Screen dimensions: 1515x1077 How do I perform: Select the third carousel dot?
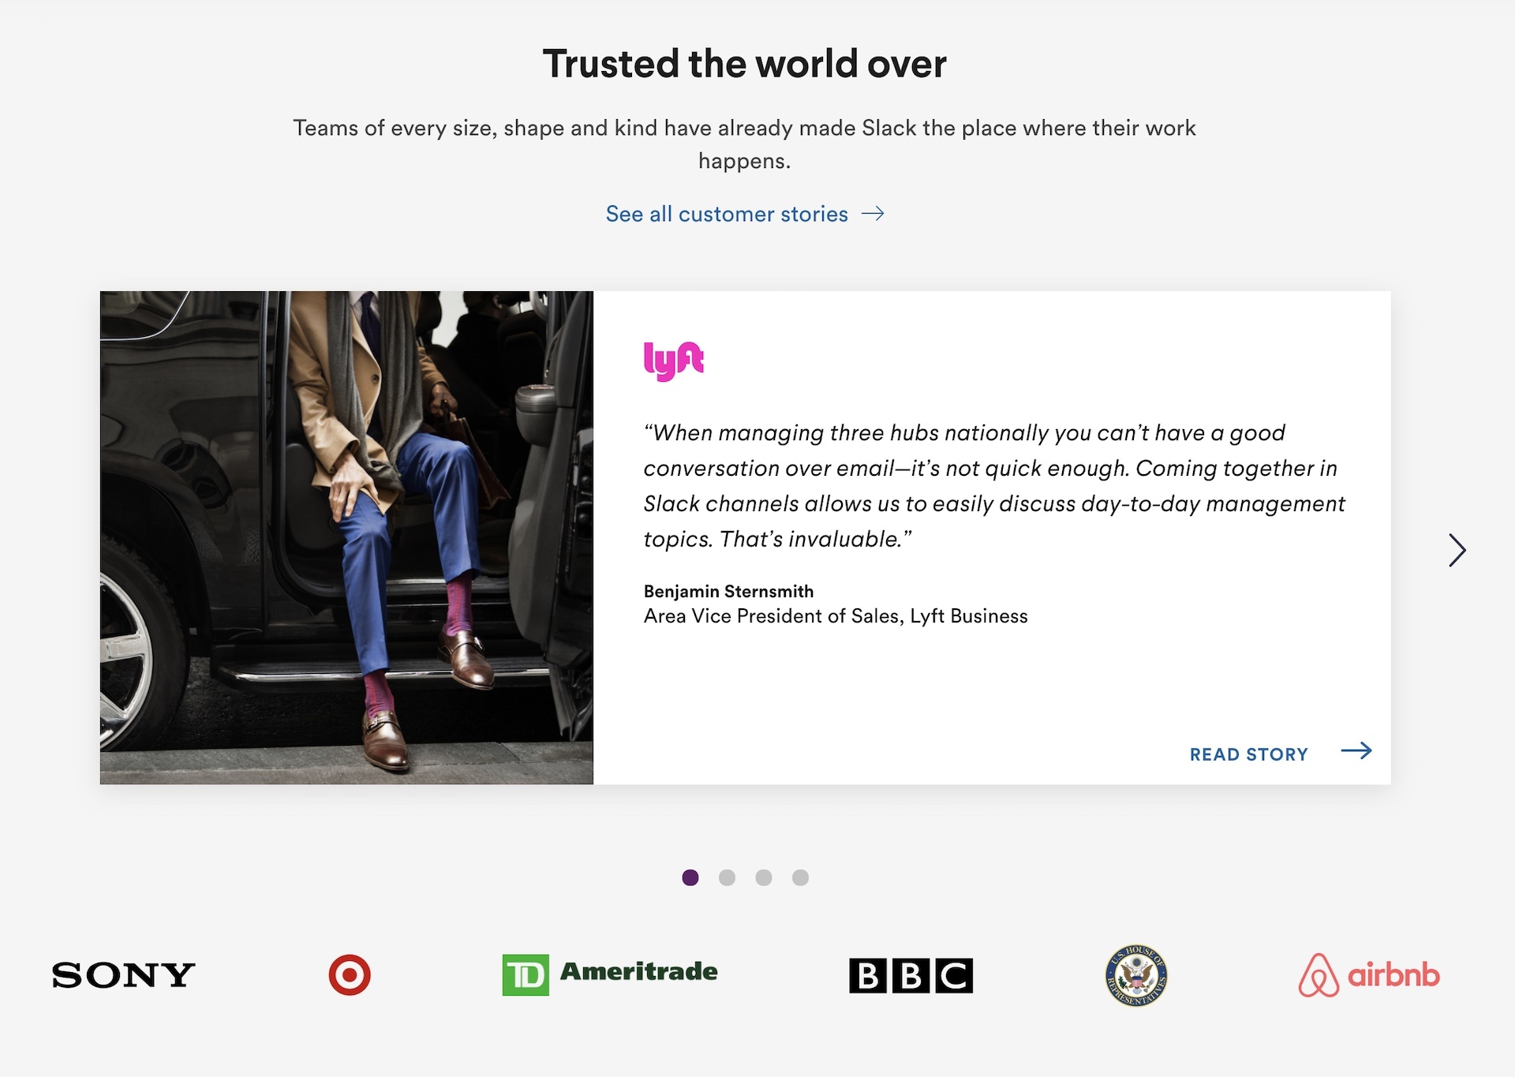(x=764, y=877)
